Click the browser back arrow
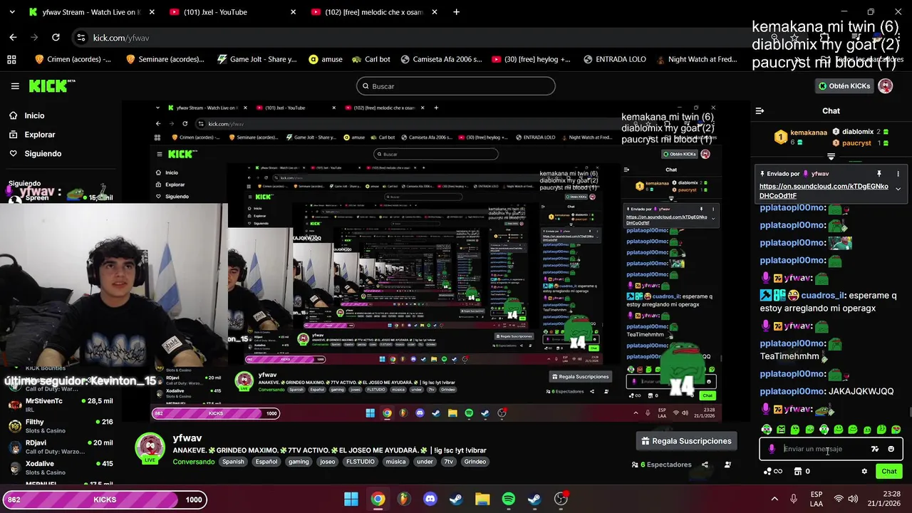Image resolution: width=912 pixels, height=513 pixels. click(x=13, y=37)
